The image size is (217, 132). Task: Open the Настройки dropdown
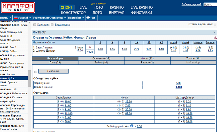click(76, 18)
